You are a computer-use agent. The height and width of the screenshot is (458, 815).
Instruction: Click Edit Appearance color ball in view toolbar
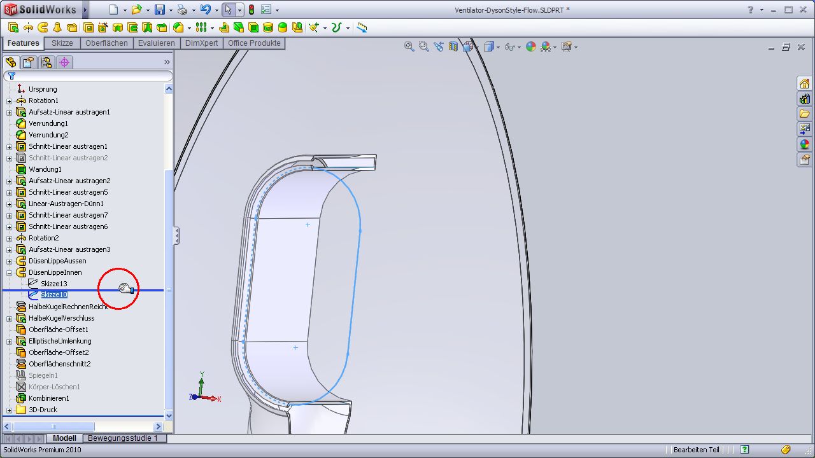(531, 46)
